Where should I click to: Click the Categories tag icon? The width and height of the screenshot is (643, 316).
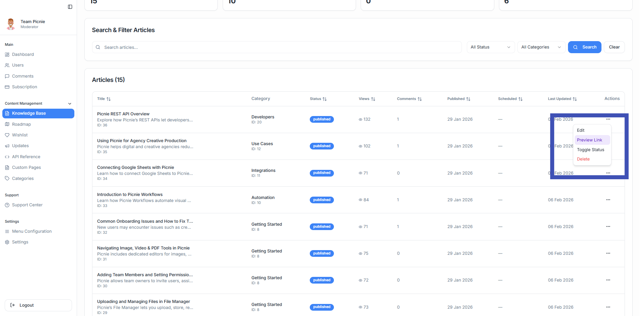(7, 179)
